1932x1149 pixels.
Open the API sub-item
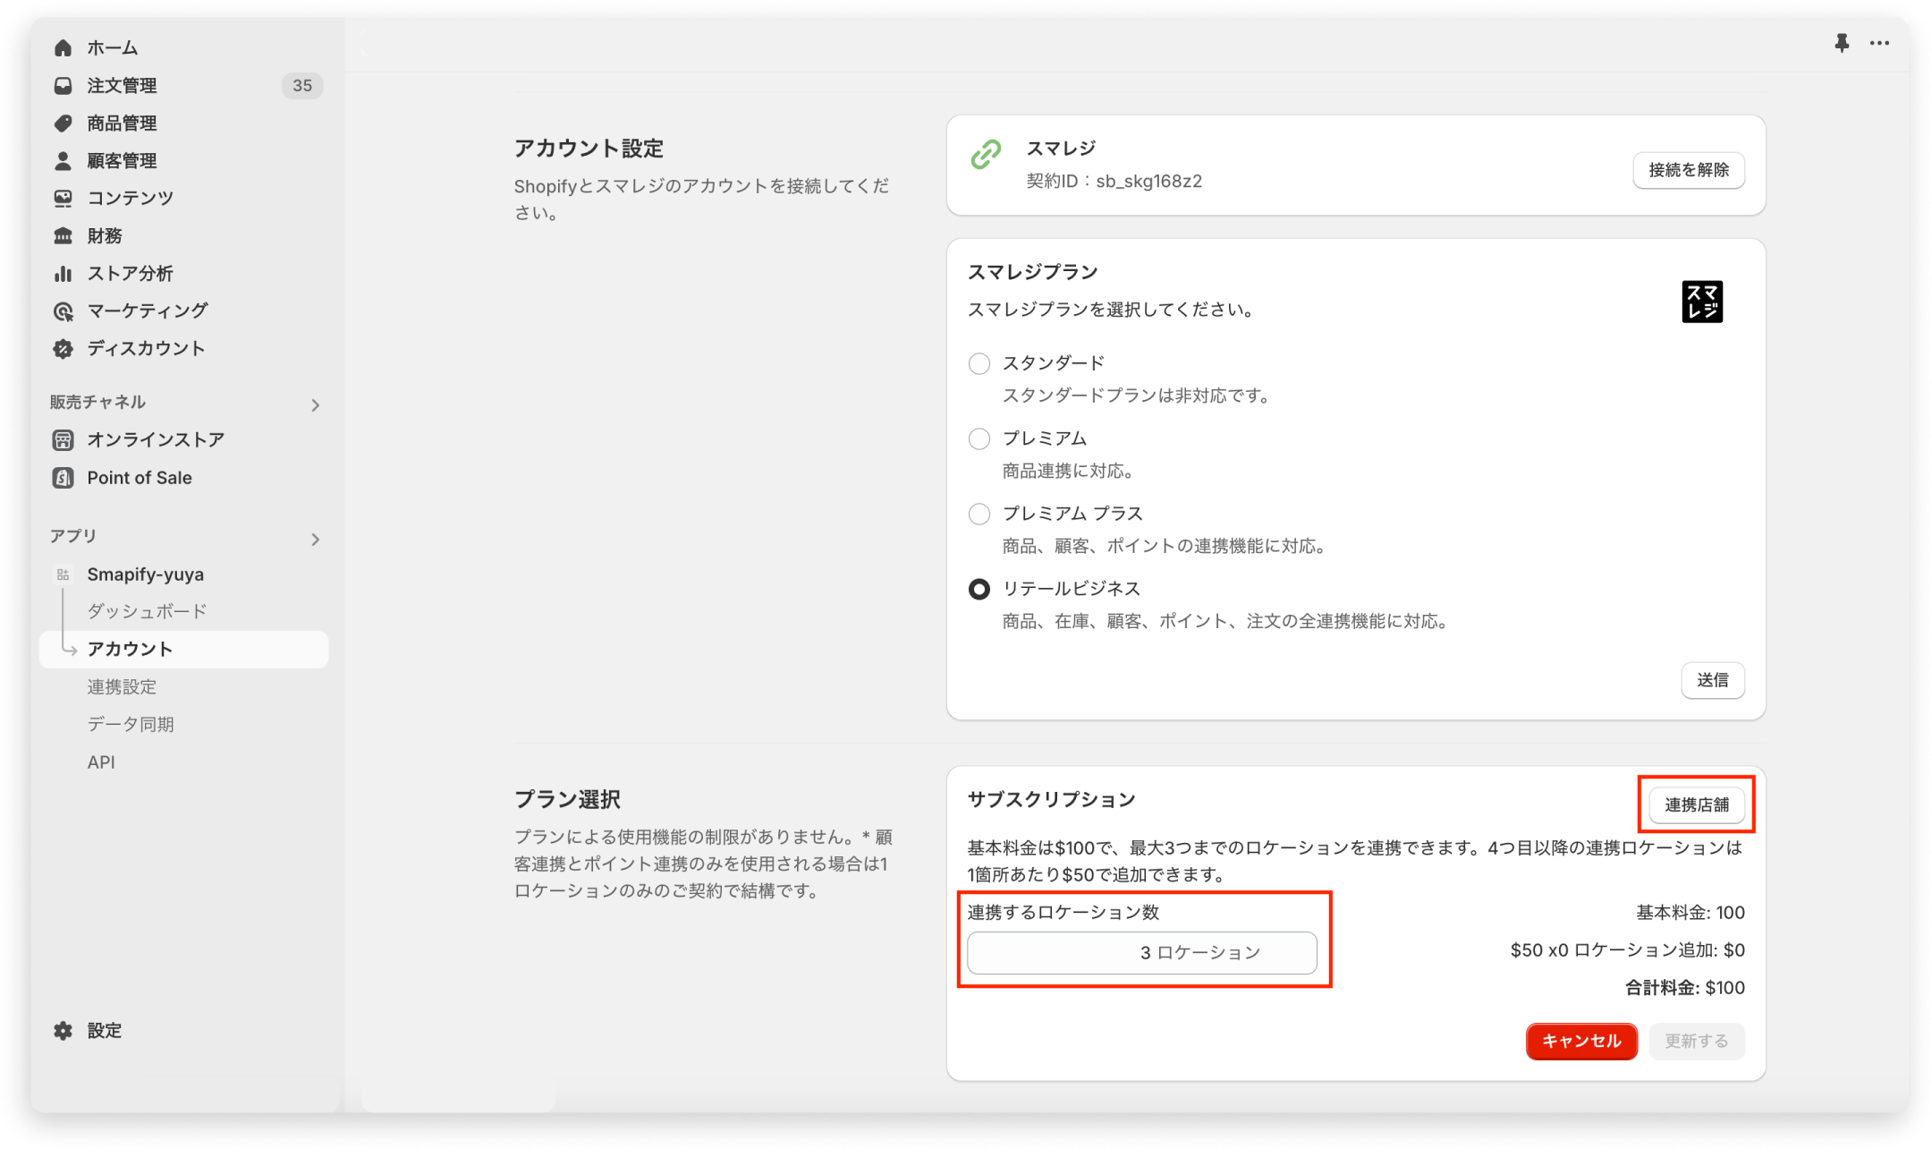point(101,762)
